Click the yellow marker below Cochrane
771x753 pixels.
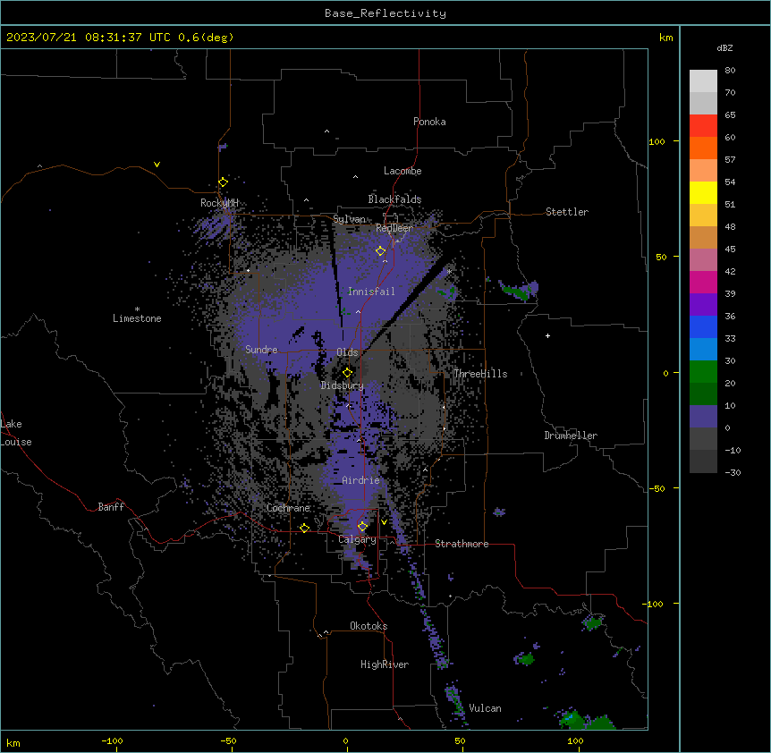pos(304,528)
